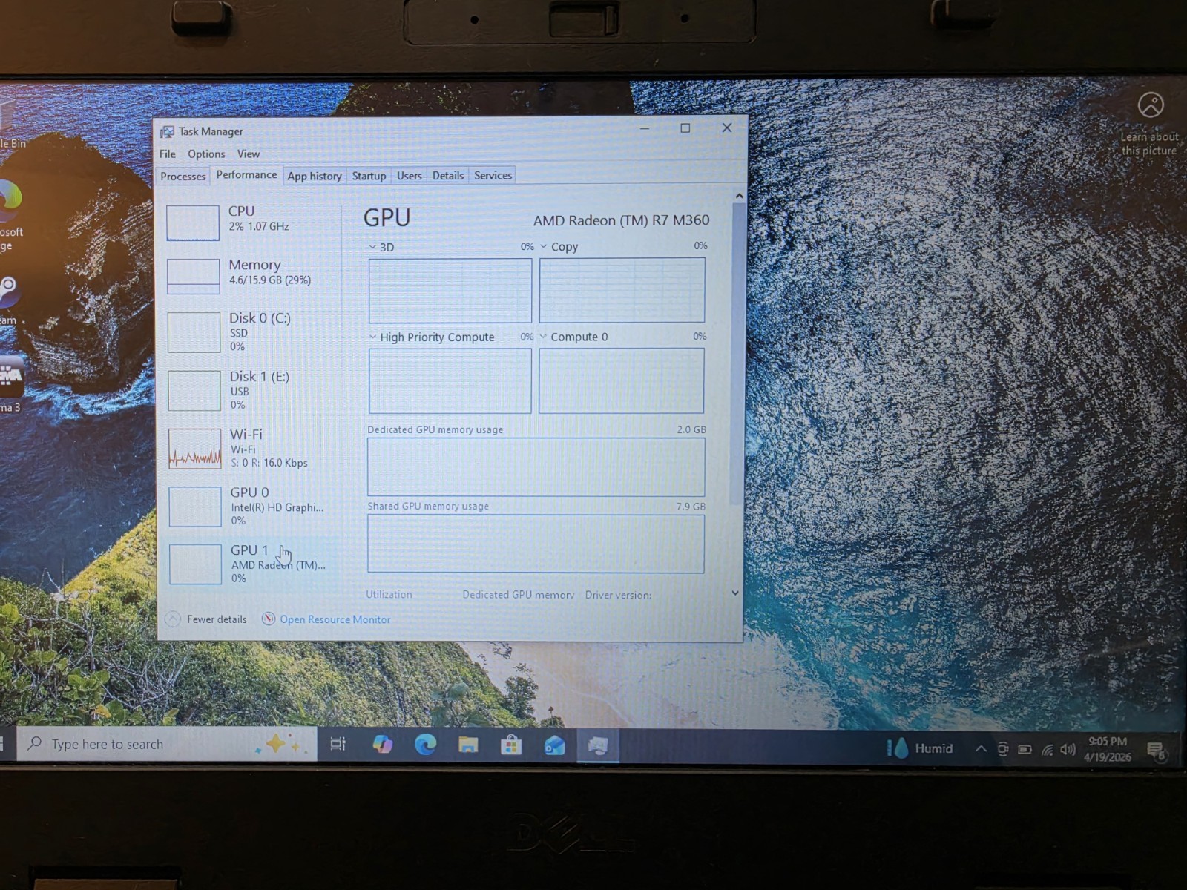Open File Explorer from the taskbar
This screenshot has height=890, width=1187.
[468, 744]
